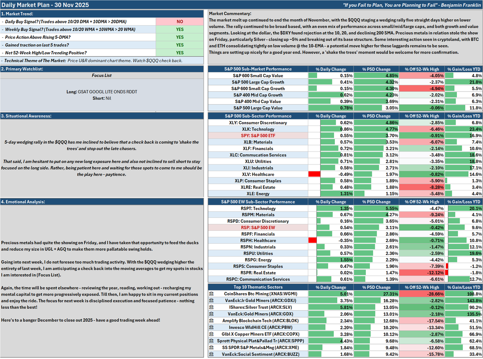The image size is (483, 359).
Task: Click the 23.4% YTD value for XLK Technology
Action: click(x=464, y=129)
